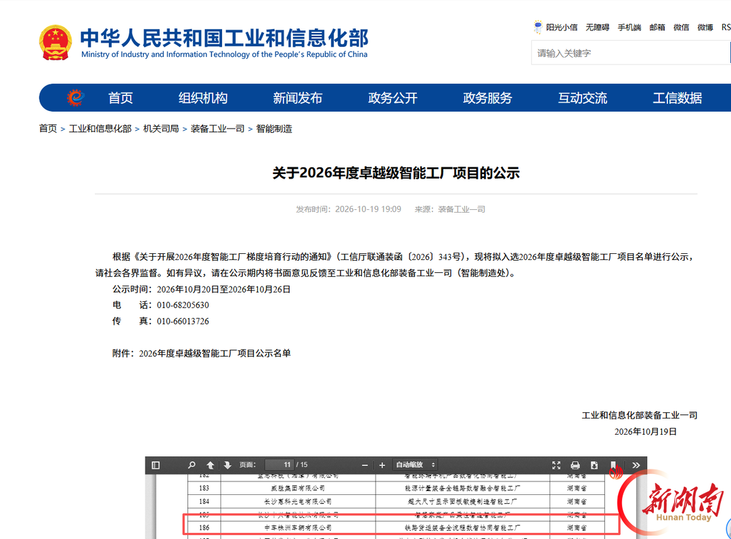Click the publish time 2026-10-19 19:09
731x539 pixels.
pyautogui.click(x=368, y=209)
